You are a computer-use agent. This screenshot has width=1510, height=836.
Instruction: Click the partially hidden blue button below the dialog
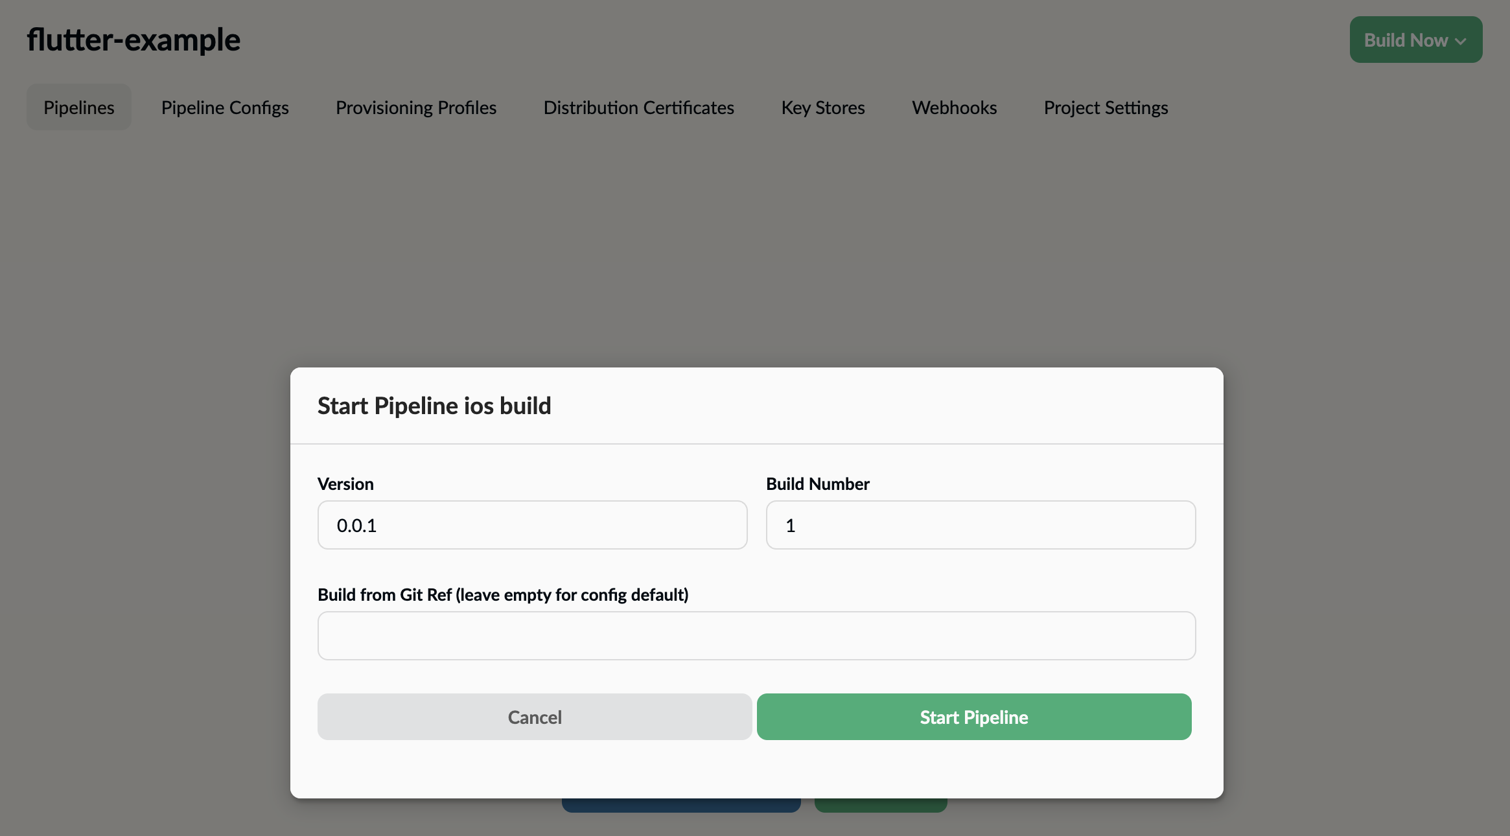pos(680,806)
